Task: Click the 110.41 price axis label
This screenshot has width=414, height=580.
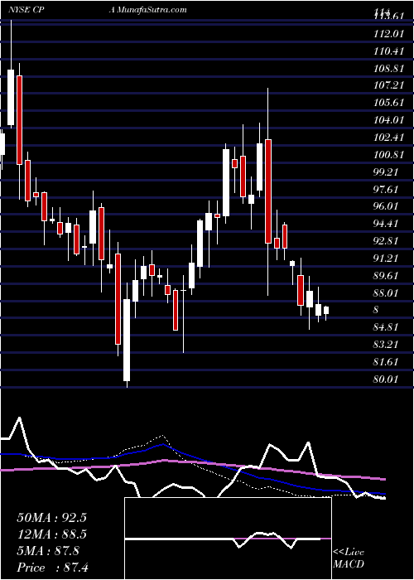Action: [x=388, y=51]
